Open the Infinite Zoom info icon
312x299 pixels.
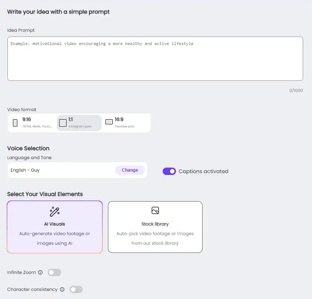point(40,272)
